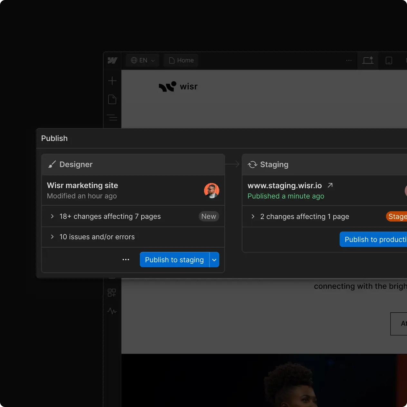Select 'connecting with the brigh' canvas text

[360, 286]
